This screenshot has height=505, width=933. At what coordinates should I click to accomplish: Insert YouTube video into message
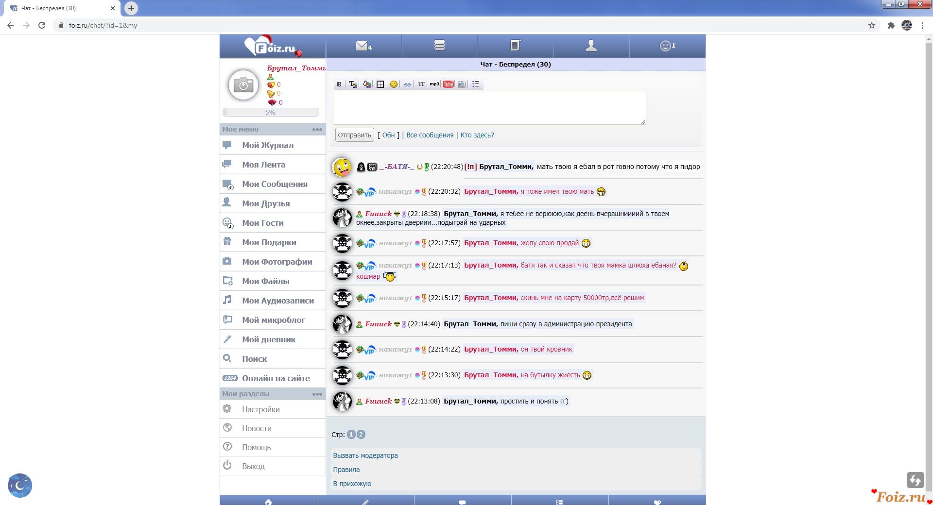pyautogui.click(x=448, y=84)
